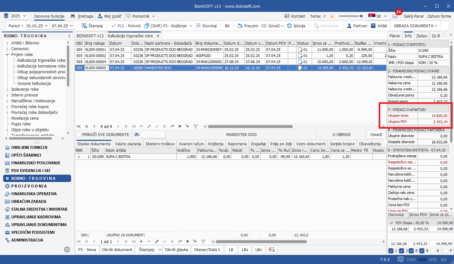Click the Storniraj icon in toolbar
The height and width of the screenshot is (264, 454).
[198, 26]
